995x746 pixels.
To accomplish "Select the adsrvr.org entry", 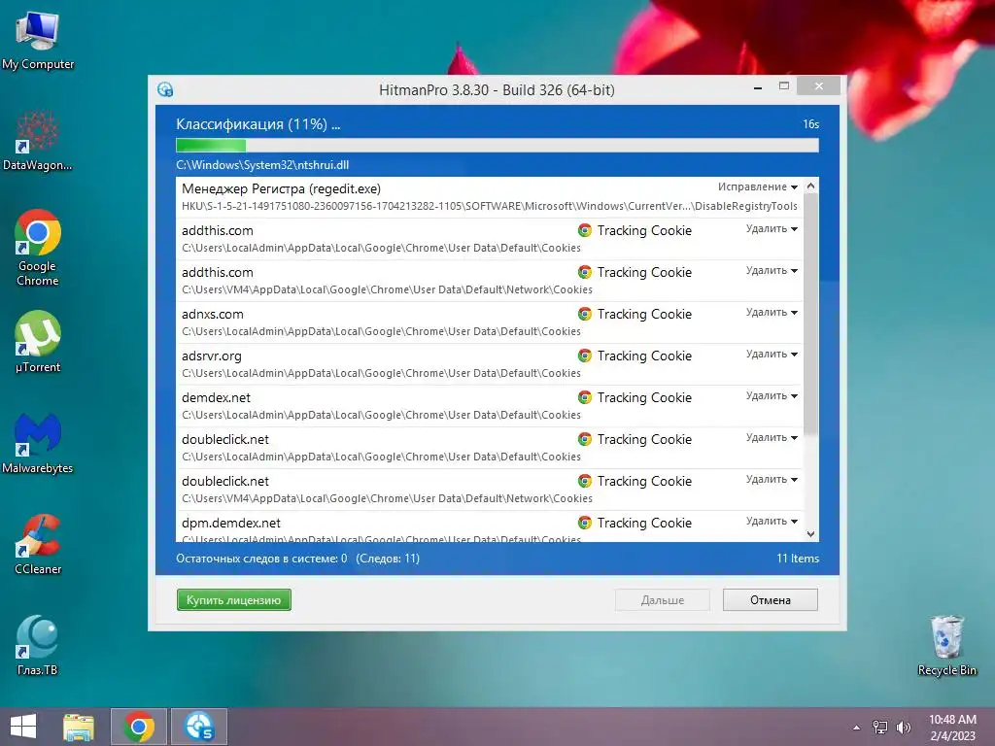I will coord(490,364).
